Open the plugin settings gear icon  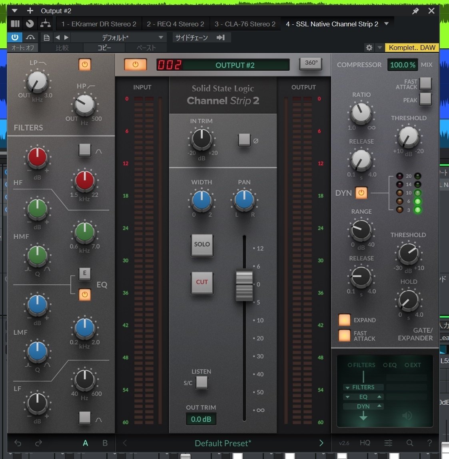369,48
